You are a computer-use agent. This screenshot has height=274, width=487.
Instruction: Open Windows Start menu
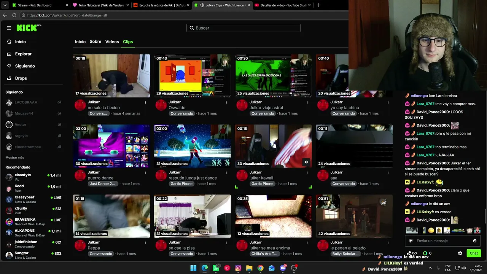(193, 268)
